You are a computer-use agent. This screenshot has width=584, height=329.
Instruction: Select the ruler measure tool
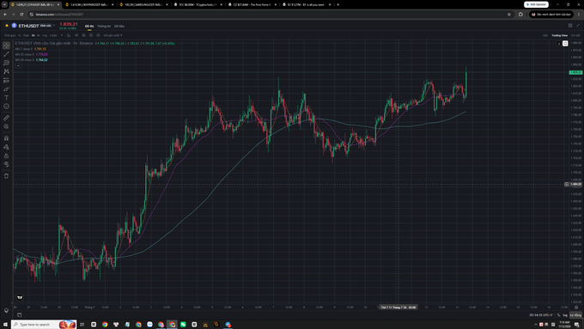[6, 118]
